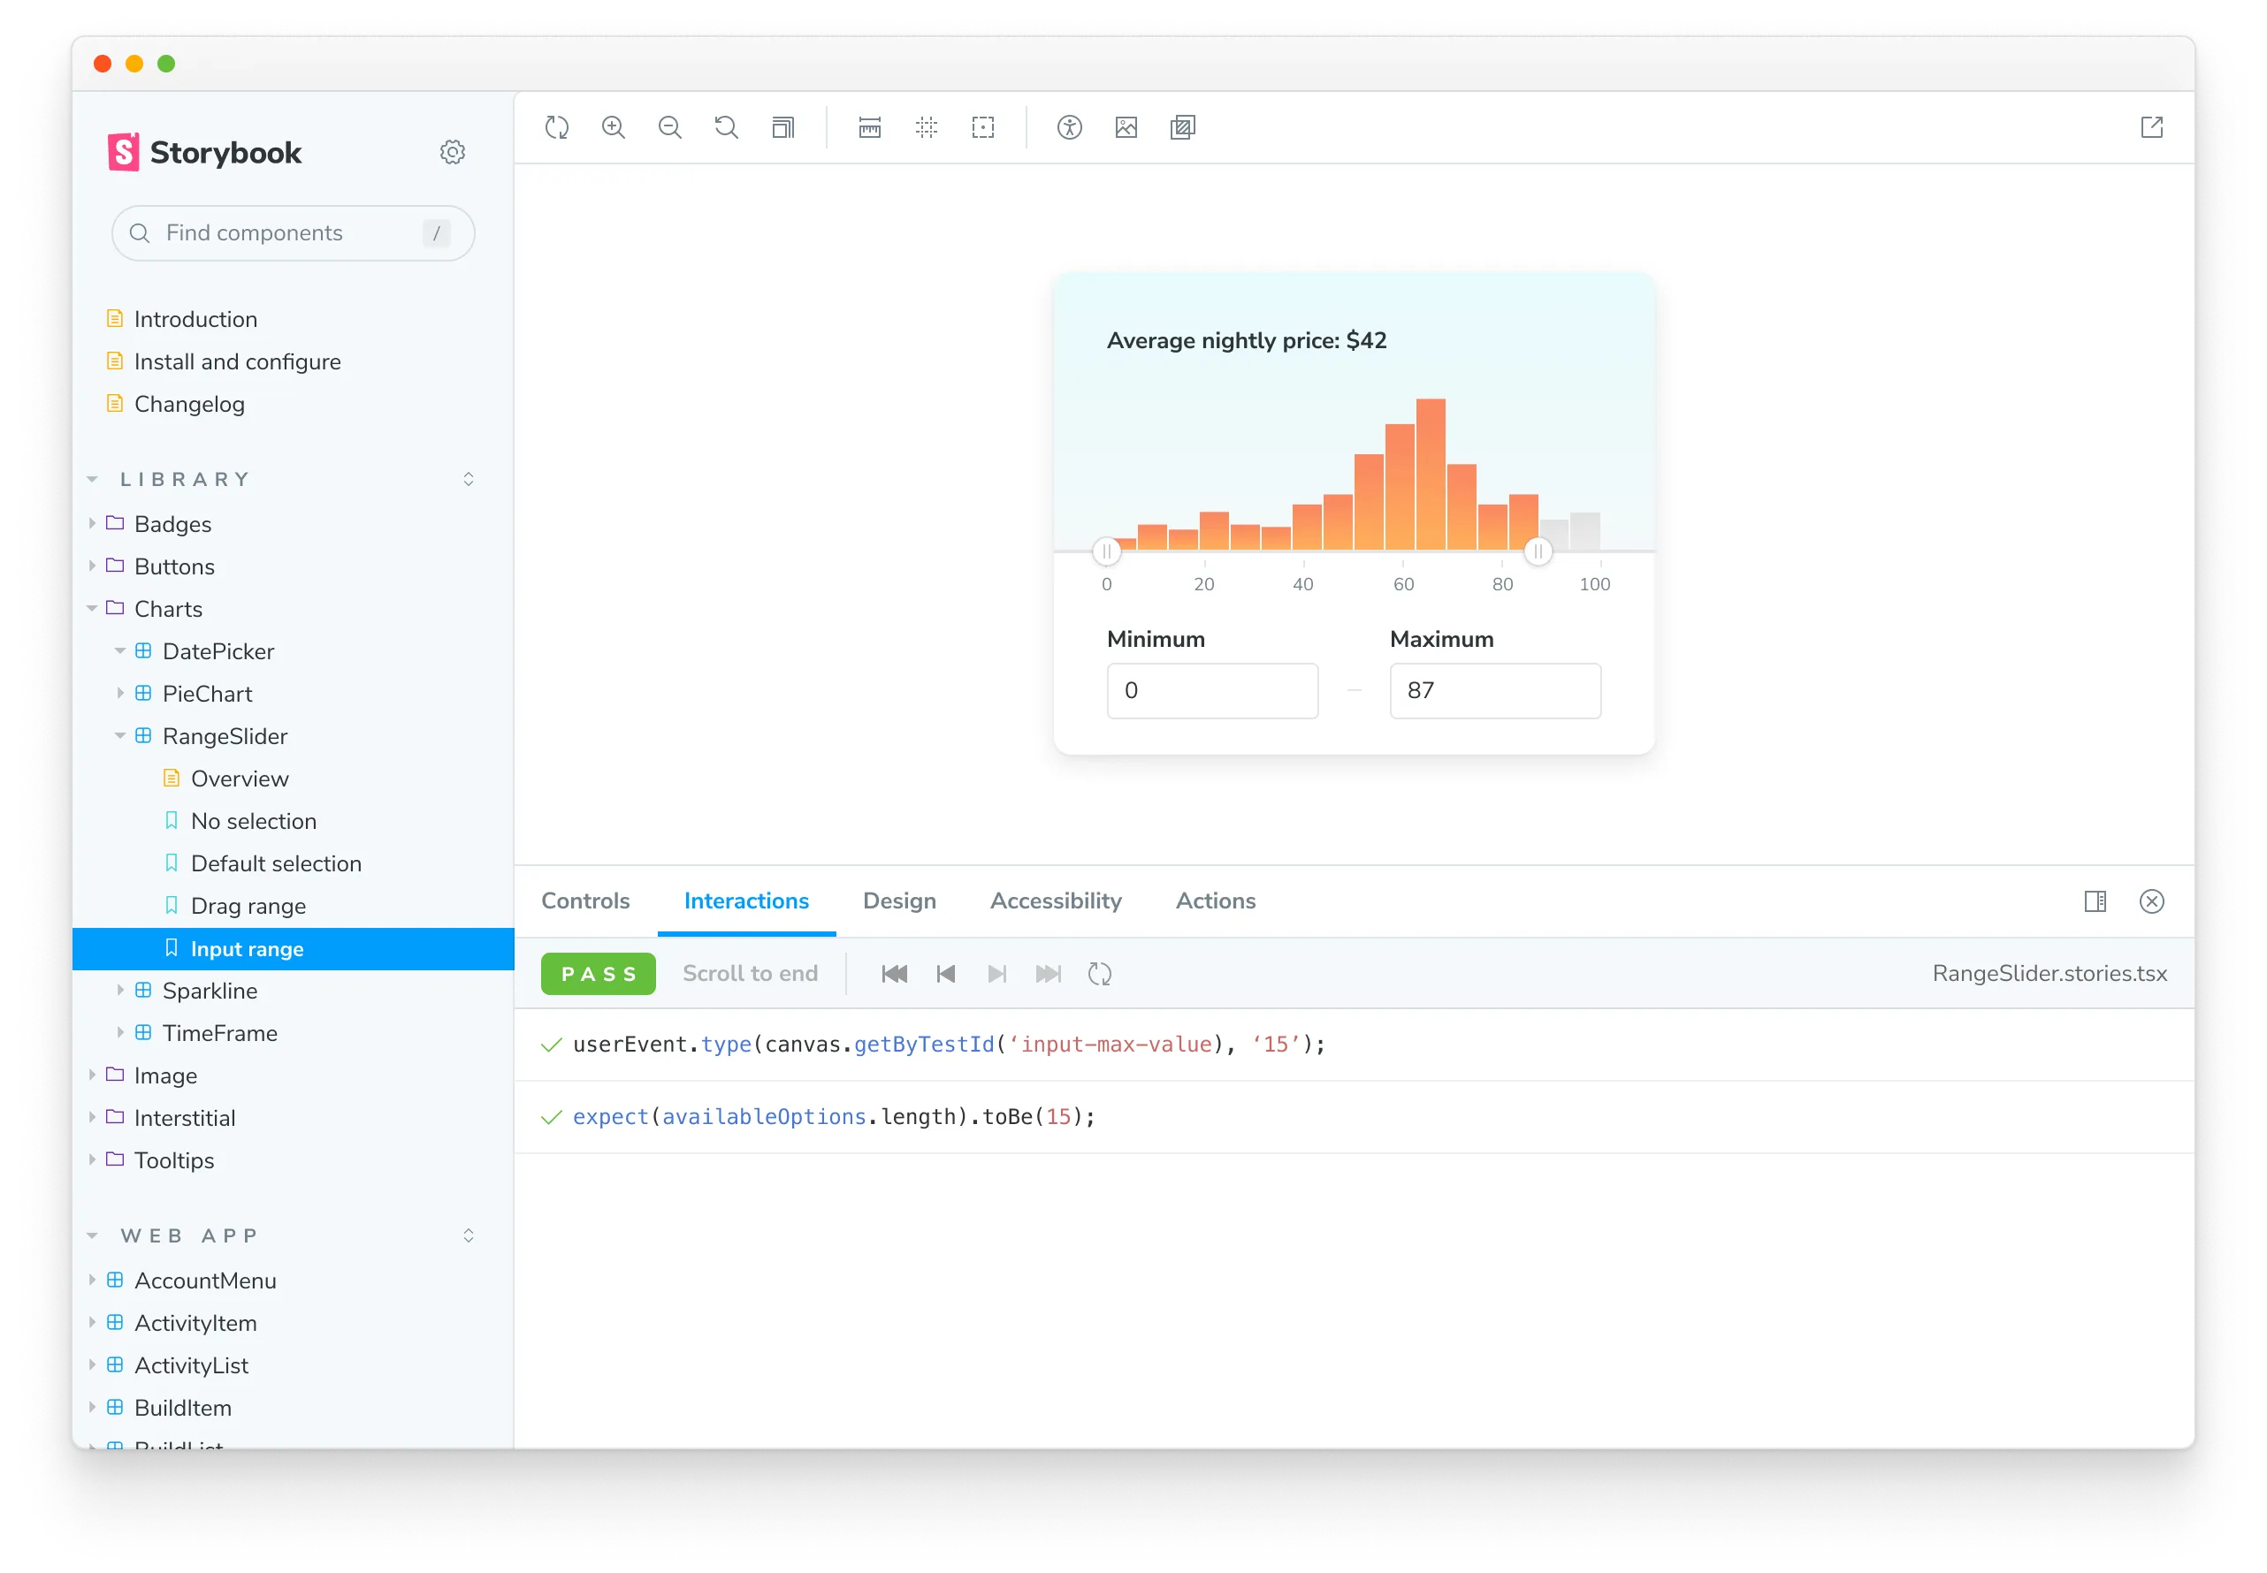Expand the Buttons folder

pos(92,566)
